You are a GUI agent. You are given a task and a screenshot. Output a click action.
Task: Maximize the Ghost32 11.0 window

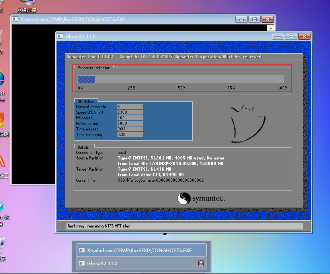tap(291, 36)
